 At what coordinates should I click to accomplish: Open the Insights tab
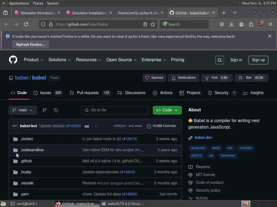point(253,93)
